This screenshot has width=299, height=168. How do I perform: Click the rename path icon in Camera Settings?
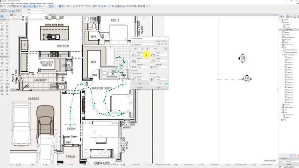162,44
